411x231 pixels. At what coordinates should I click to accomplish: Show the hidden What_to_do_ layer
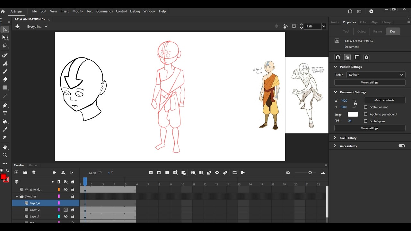coord(66,190)
